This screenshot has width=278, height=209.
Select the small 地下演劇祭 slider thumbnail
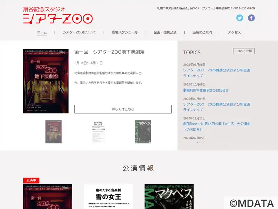54,132
